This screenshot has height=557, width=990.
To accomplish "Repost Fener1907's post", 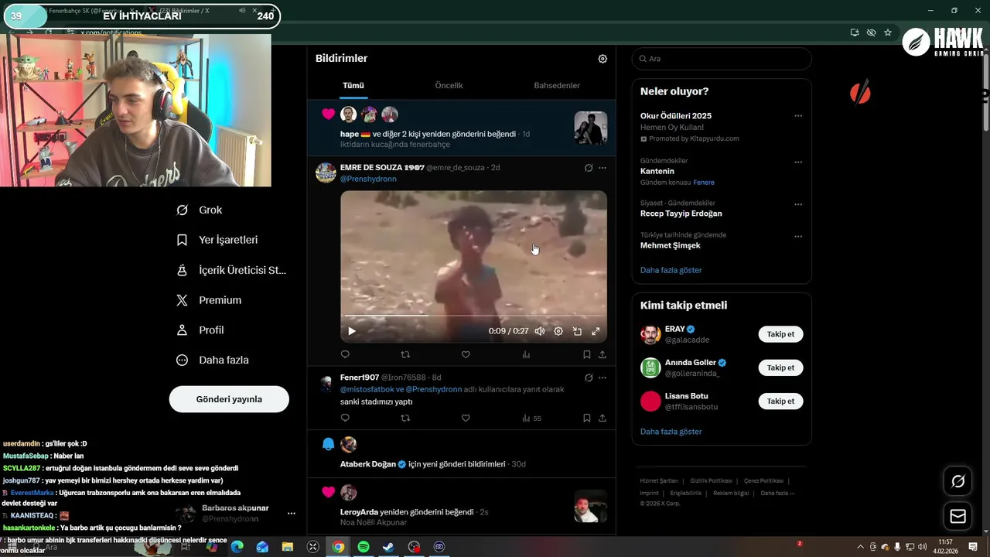I will pyautogui.click(x=405, y=418).
